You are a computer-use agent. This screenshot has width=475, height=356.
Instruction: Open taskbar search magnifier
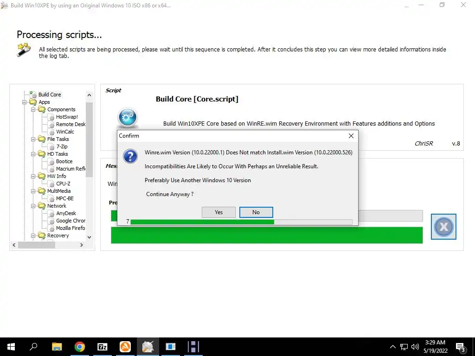coord(33,347)
